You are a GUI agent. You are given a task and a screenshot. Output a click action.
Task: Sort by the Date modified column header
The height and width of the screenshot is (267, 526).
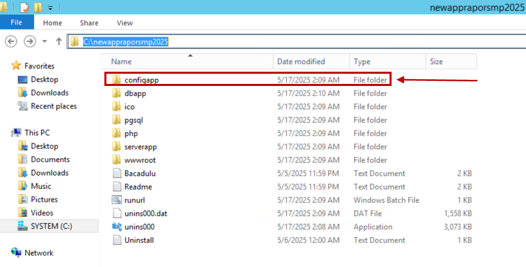tap(311, 62)
